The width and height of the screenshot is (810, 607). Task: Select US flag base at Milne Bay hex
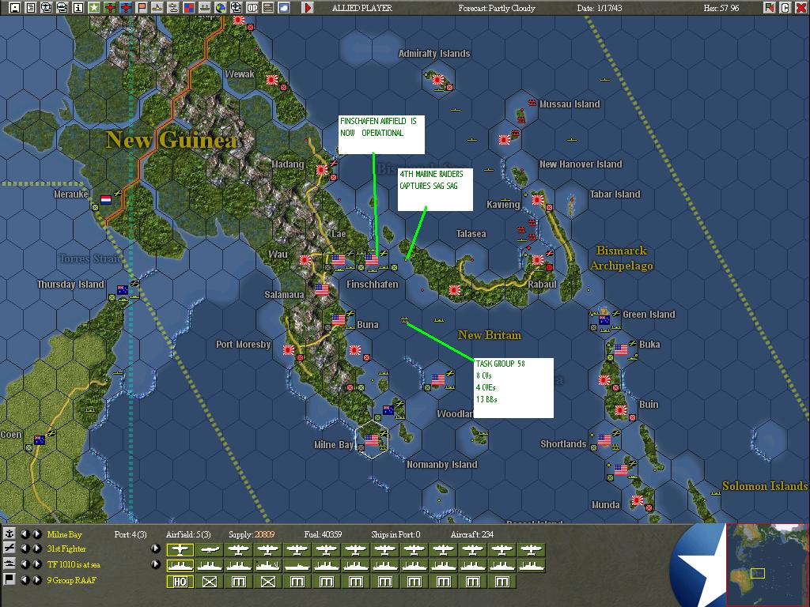(372, 439)
